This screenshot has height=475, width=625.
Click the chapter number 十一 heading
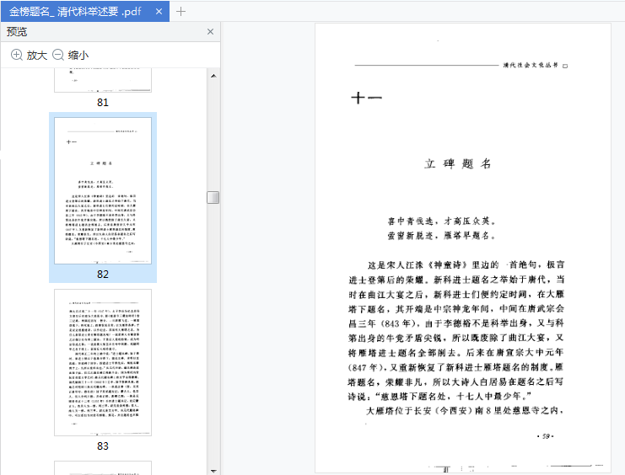(x=366, y=98)
